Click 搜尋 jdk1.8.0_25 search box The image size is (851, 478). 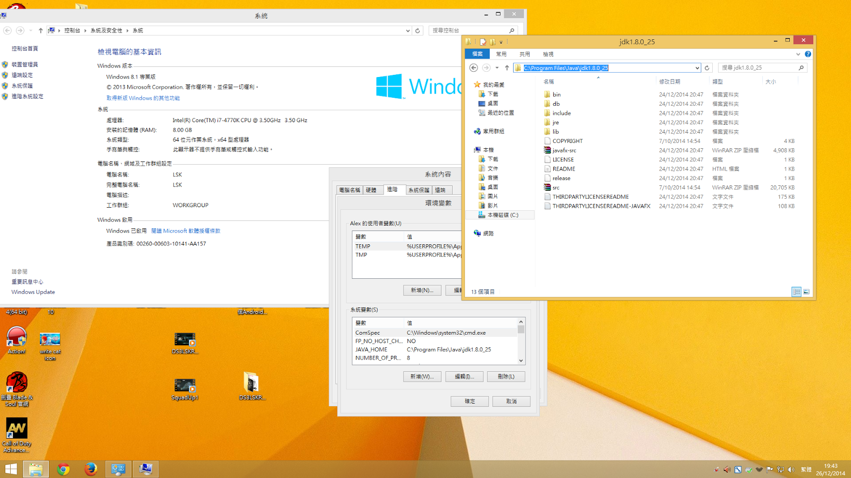pyautogui.click(x=762, y=67)
